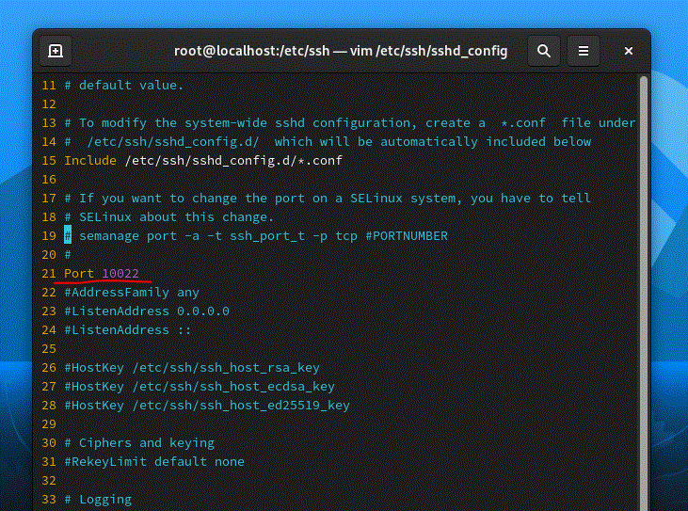This screenshot has height=511, width=688.
Task: Click port value '10022'
Action: pos(120,274)
